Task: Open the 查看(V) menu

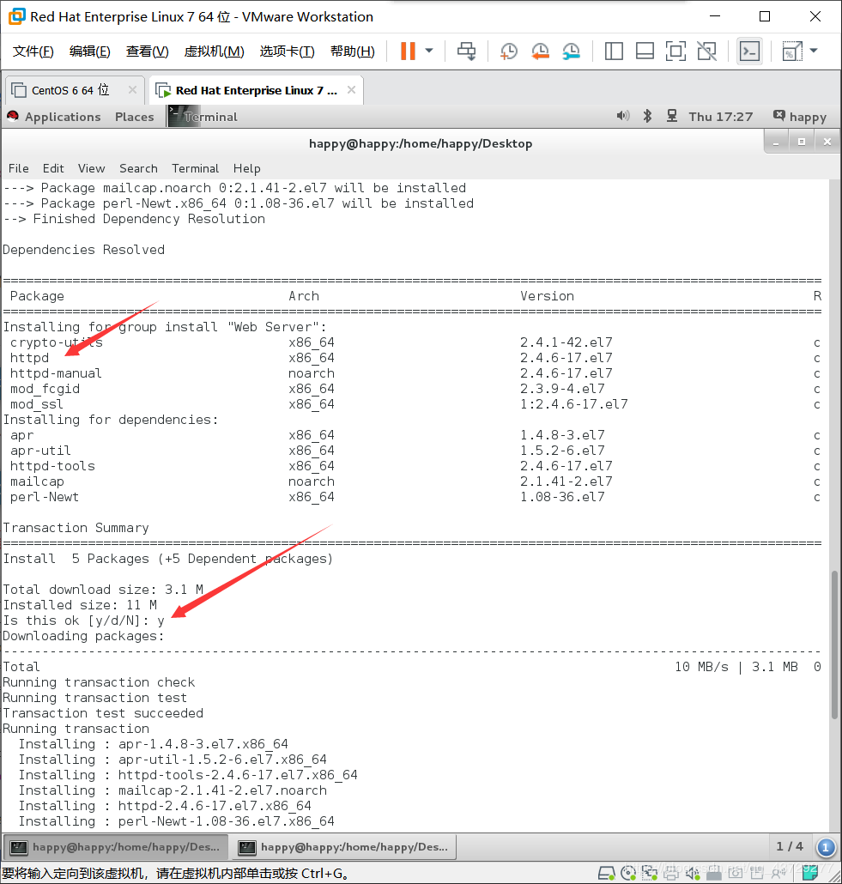Action: point(147,51)
